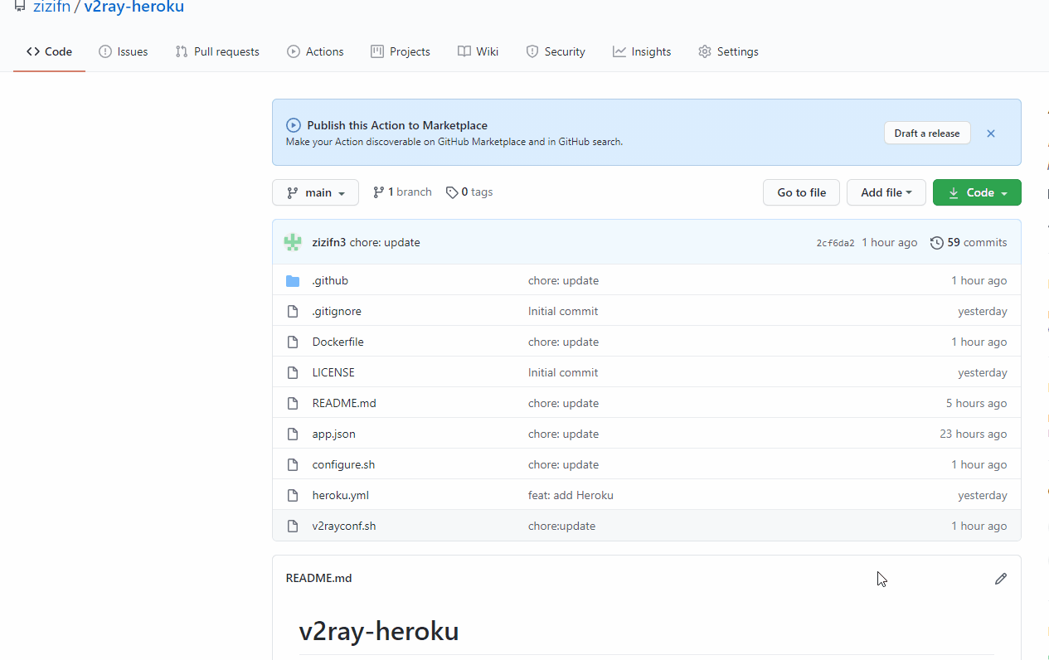Click the pencil icon to edit README.md
This screenshot has height=660, width=1049.
coord(1001,578)
